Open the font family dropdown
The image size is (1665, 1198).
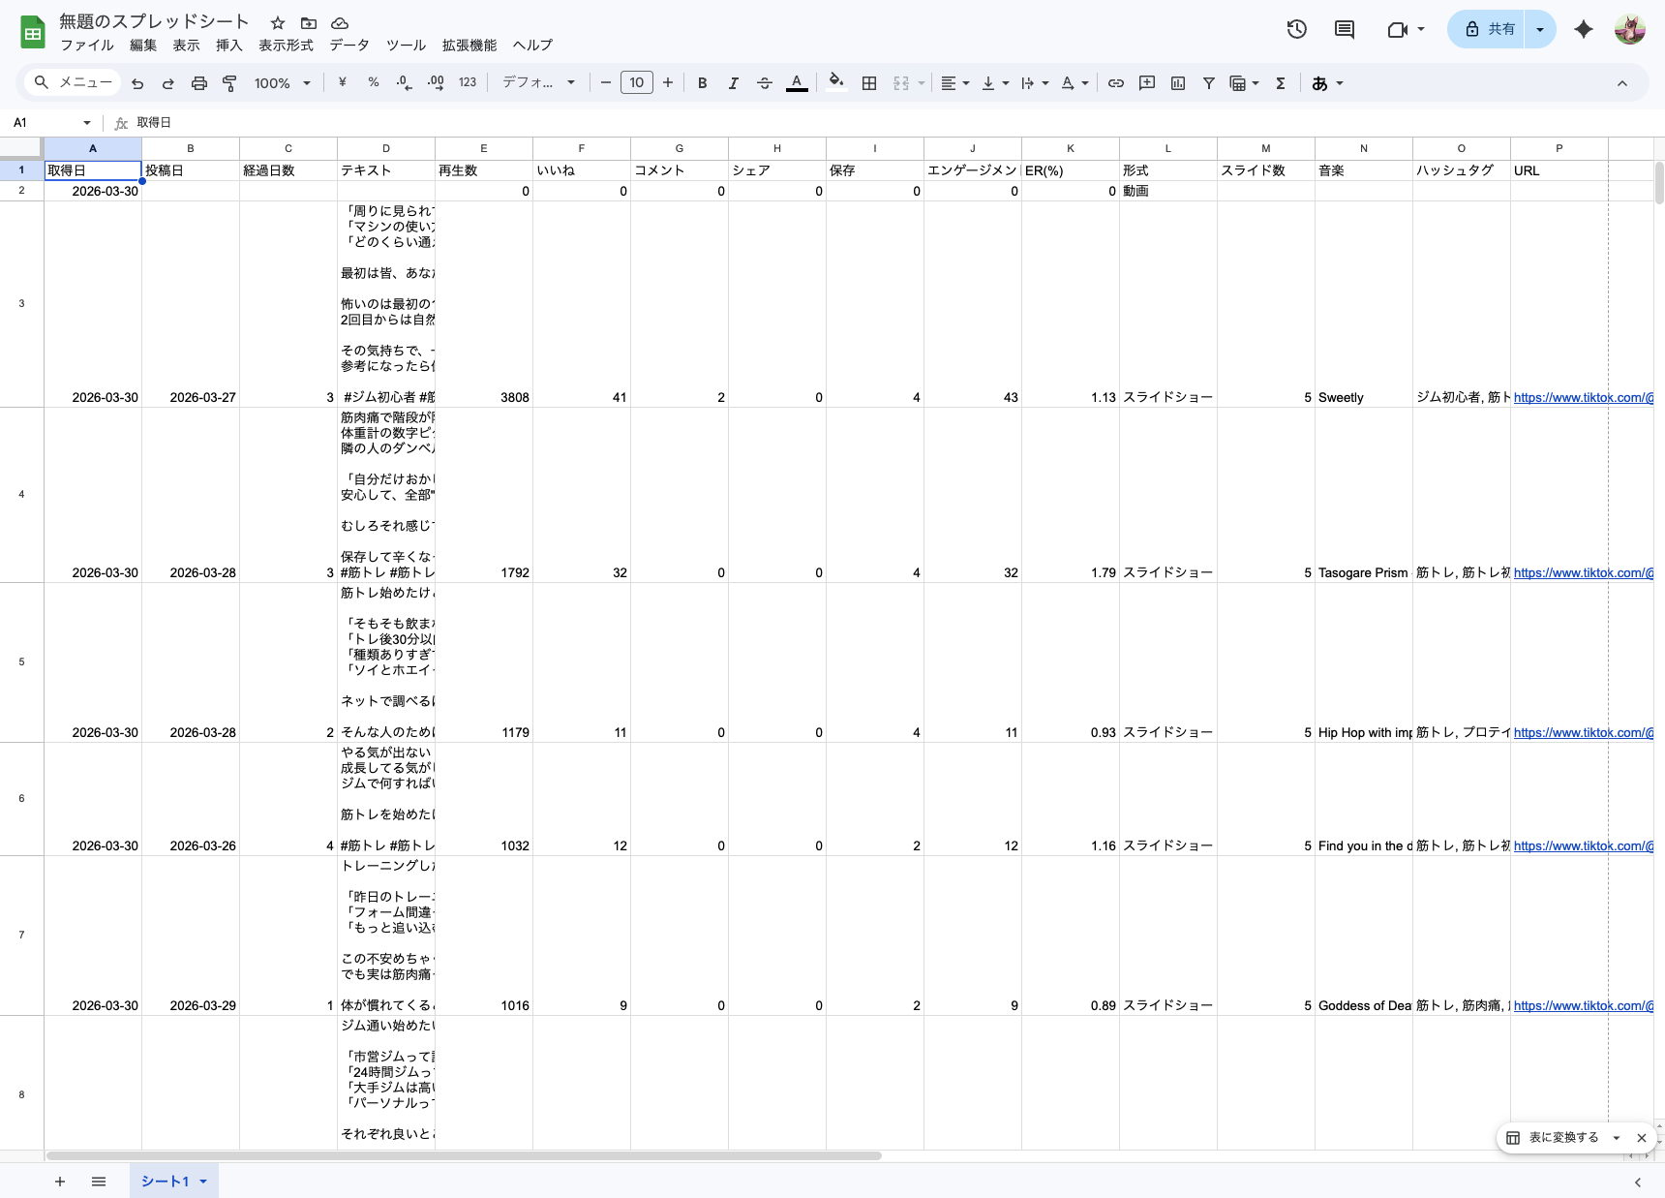(538, 83)
